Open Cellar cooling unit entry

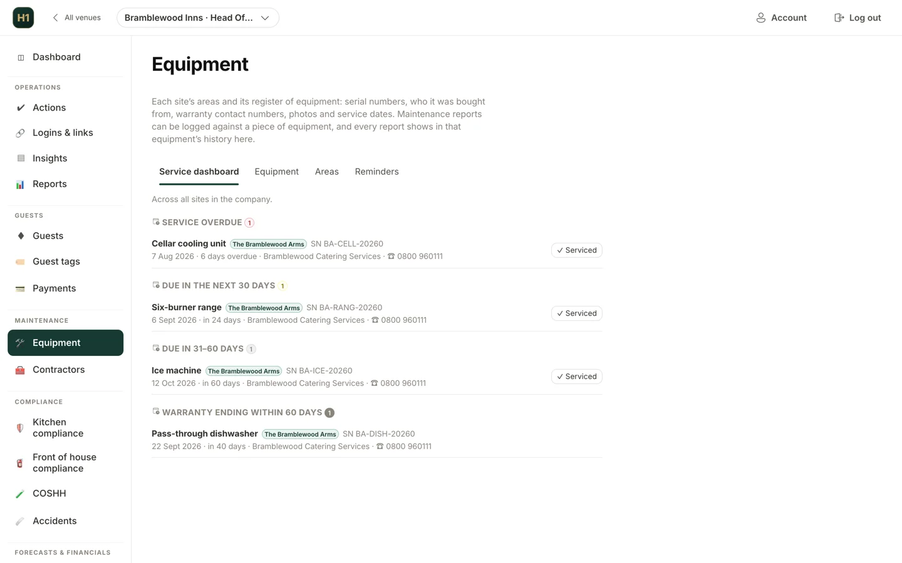[x=189, y=243]
